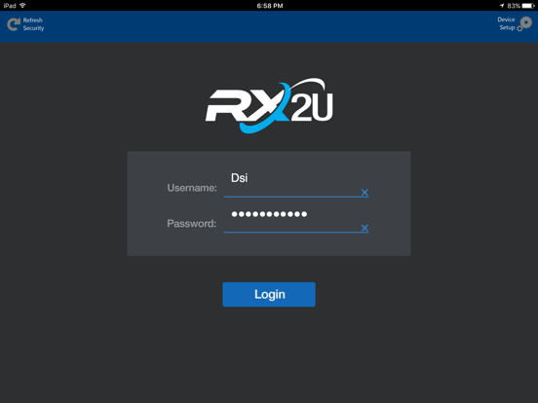Viewport: 538px width, 403px height.
Task: Tap the Device Setup text label
Action: tap(507, 23)
